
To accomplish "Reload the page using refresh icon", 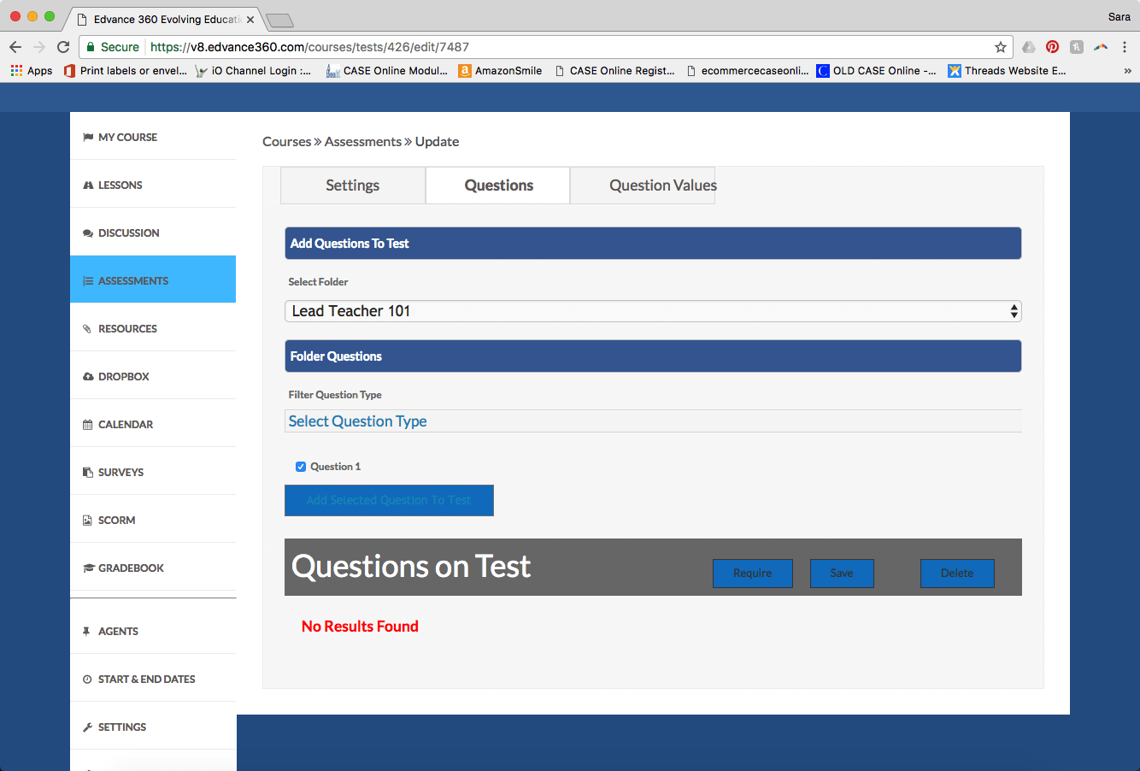I will coord(63,47).
